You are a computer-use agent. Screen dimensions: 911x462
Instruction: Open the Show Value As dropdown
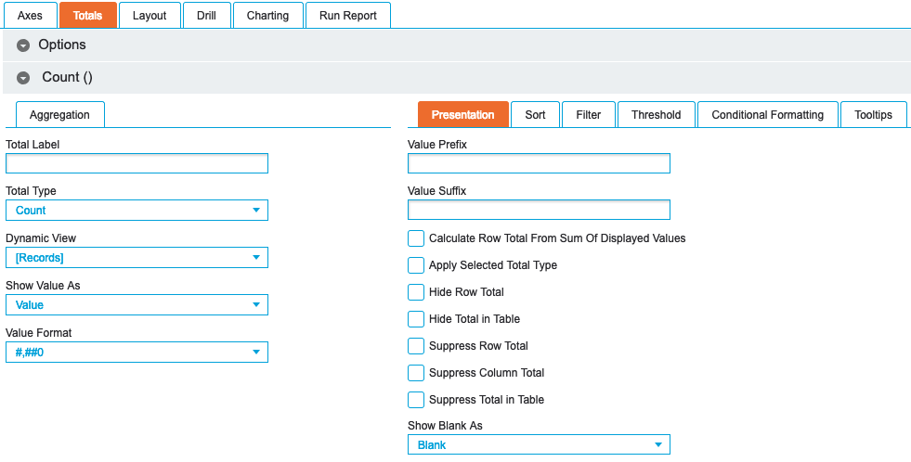(137, 305)
